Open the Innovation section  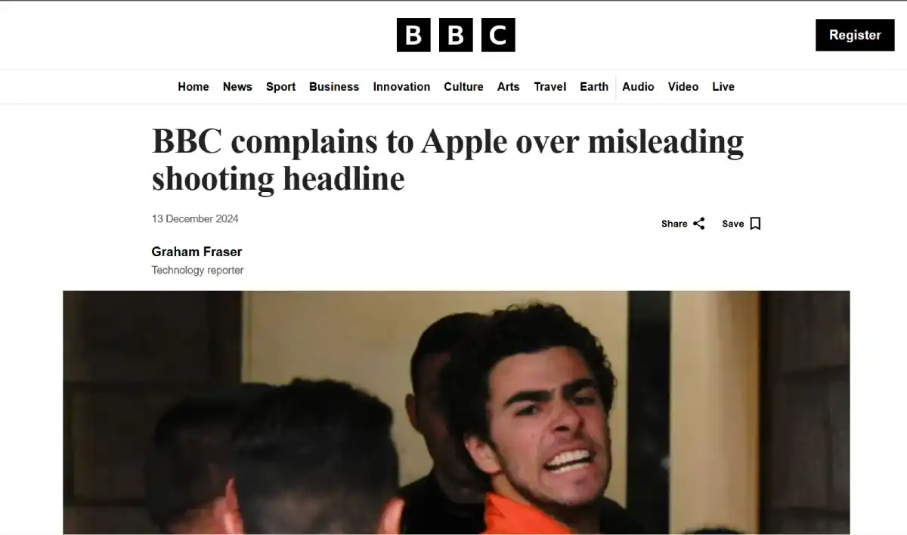[x=401, y=87]
